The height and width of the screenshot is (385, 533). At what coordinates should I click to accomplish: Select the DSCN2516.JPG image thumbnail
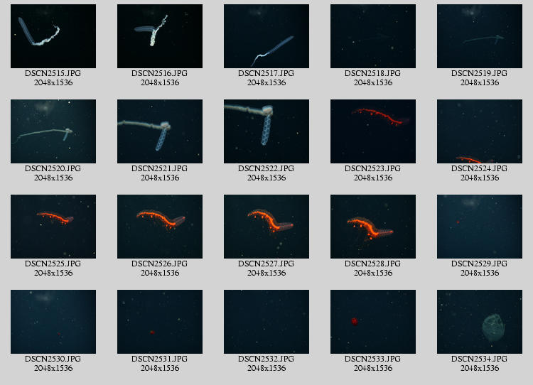pyautogui.click(x=160, y=36)
